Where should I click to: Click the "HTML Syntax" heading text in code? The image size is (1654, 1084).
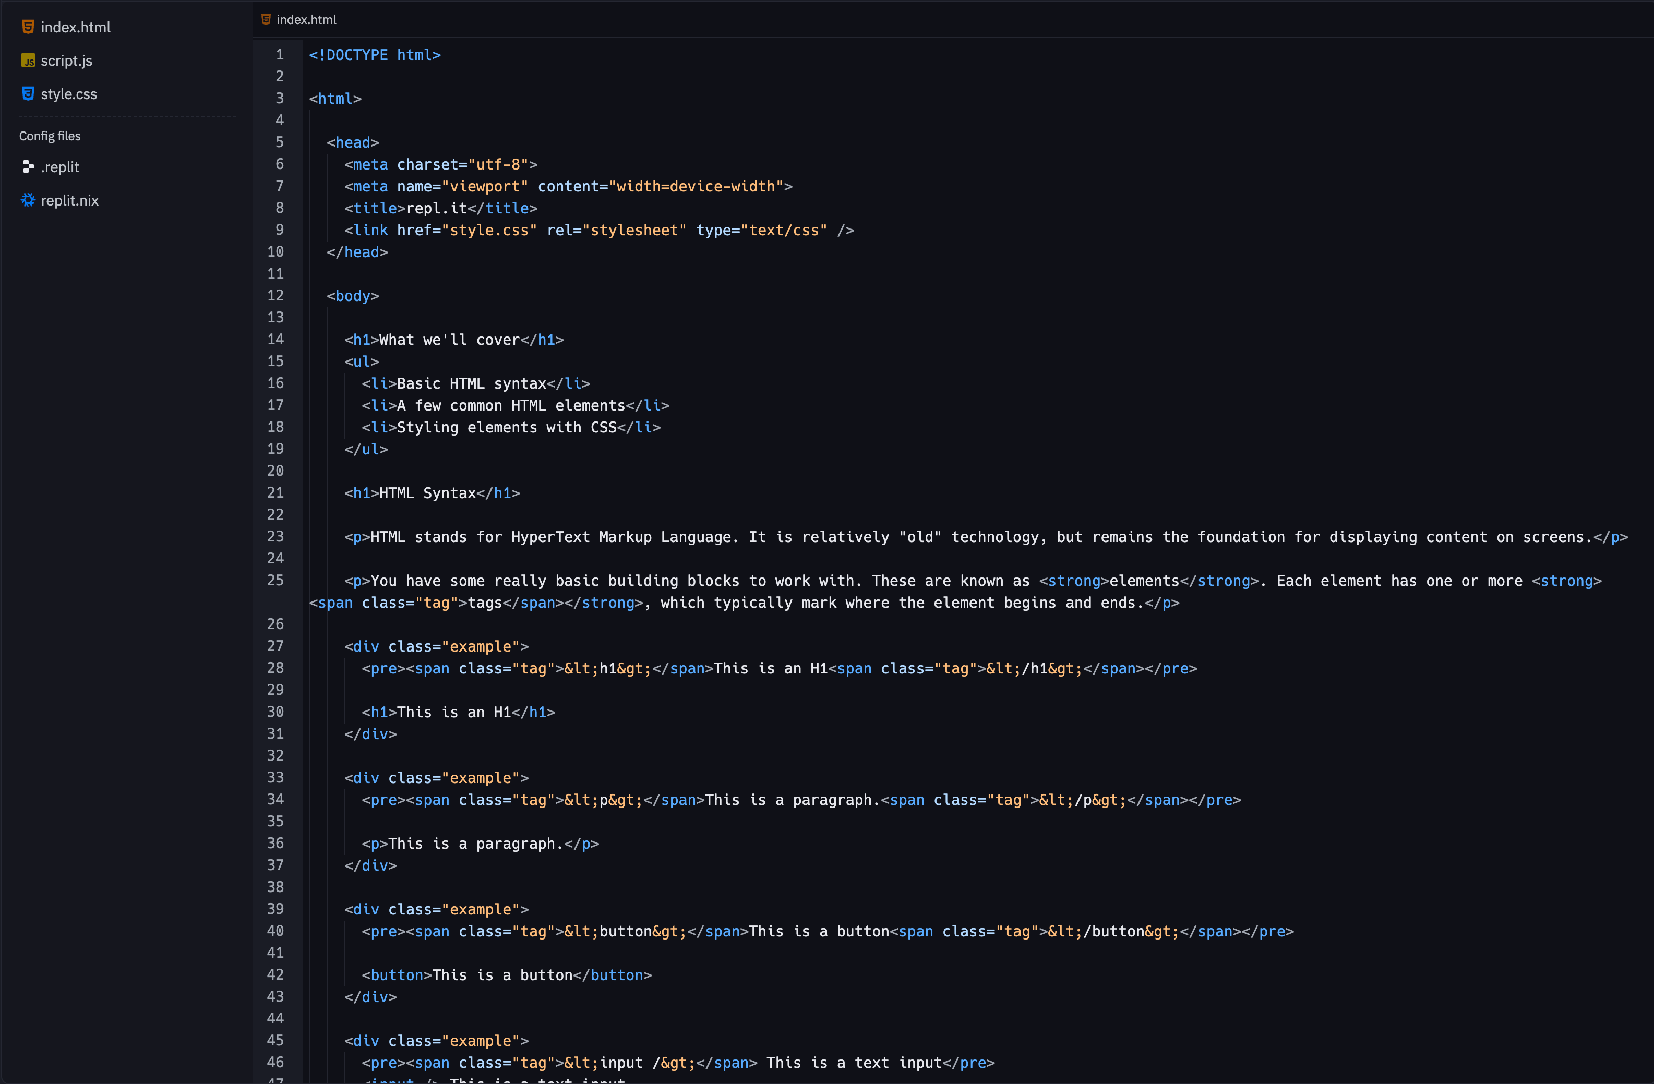tap(427, 493)
